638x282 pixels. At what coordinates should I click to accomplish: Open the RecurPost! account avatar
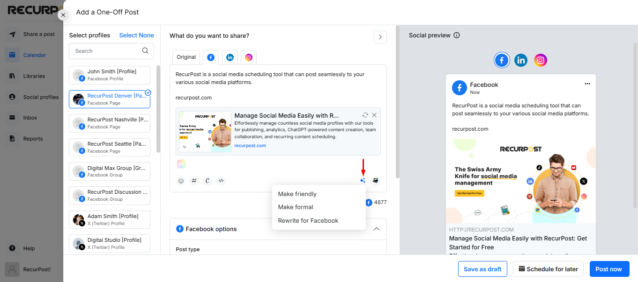coord(12,269)
